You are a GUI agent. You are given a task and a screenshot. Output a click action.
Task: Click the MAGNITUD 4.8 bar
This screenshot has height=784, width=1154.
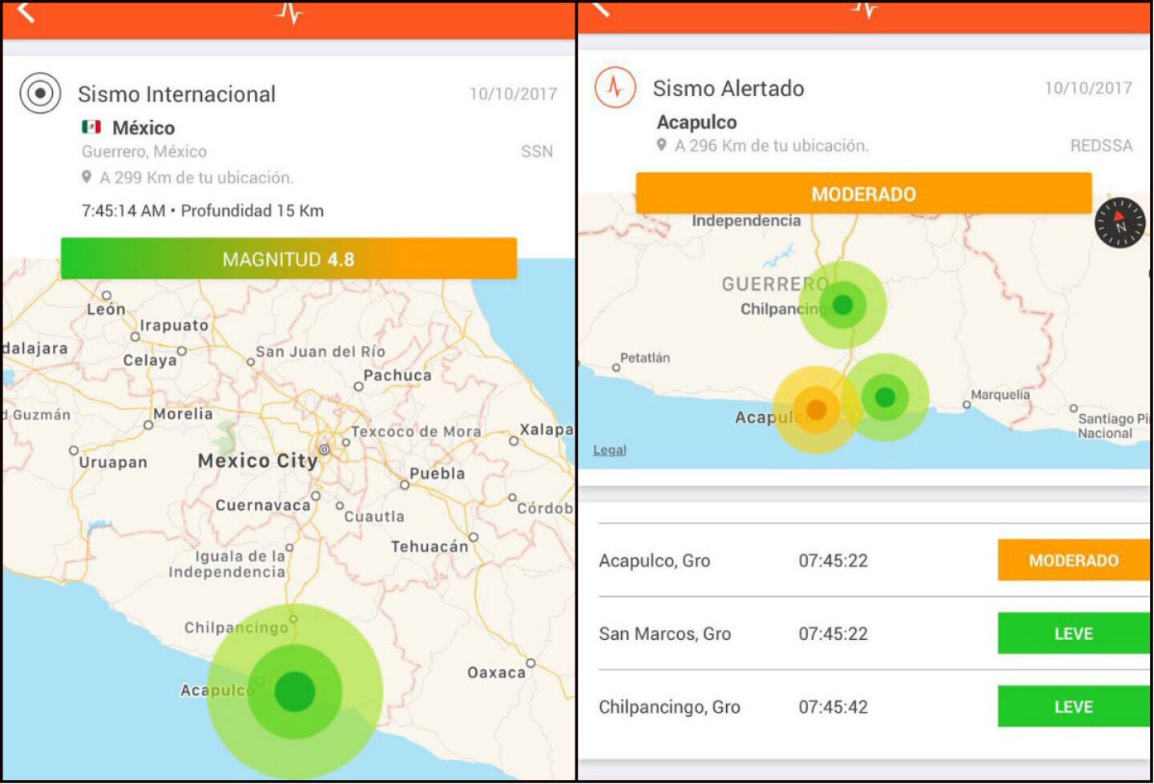[x=288, y=259]
